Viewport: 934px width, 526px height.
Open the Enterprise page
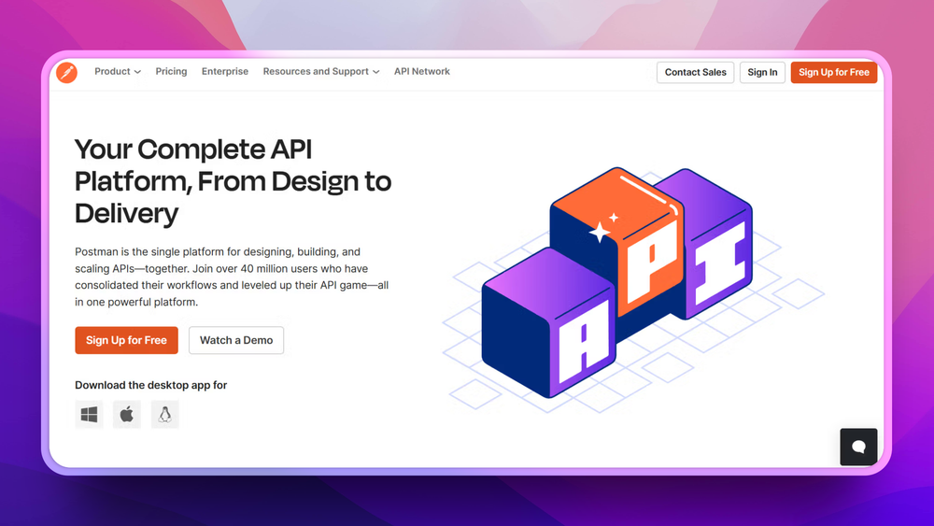[x=224, y=72]
